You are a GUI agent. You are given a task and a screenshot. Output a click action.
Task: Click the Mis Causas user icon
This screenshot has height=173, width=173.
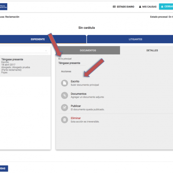click(140, 7)
